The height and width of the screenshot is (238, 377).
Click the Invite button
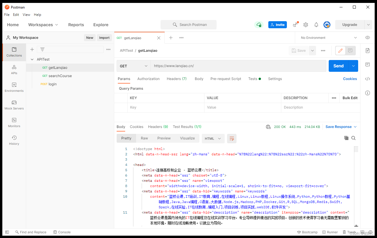(277, 25)
